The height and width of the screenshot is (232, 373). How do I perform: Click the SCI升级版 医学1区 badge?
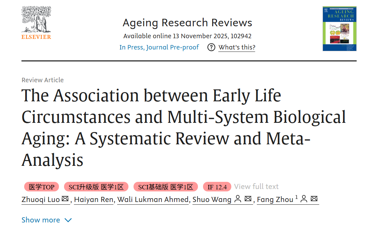point(96,187)
